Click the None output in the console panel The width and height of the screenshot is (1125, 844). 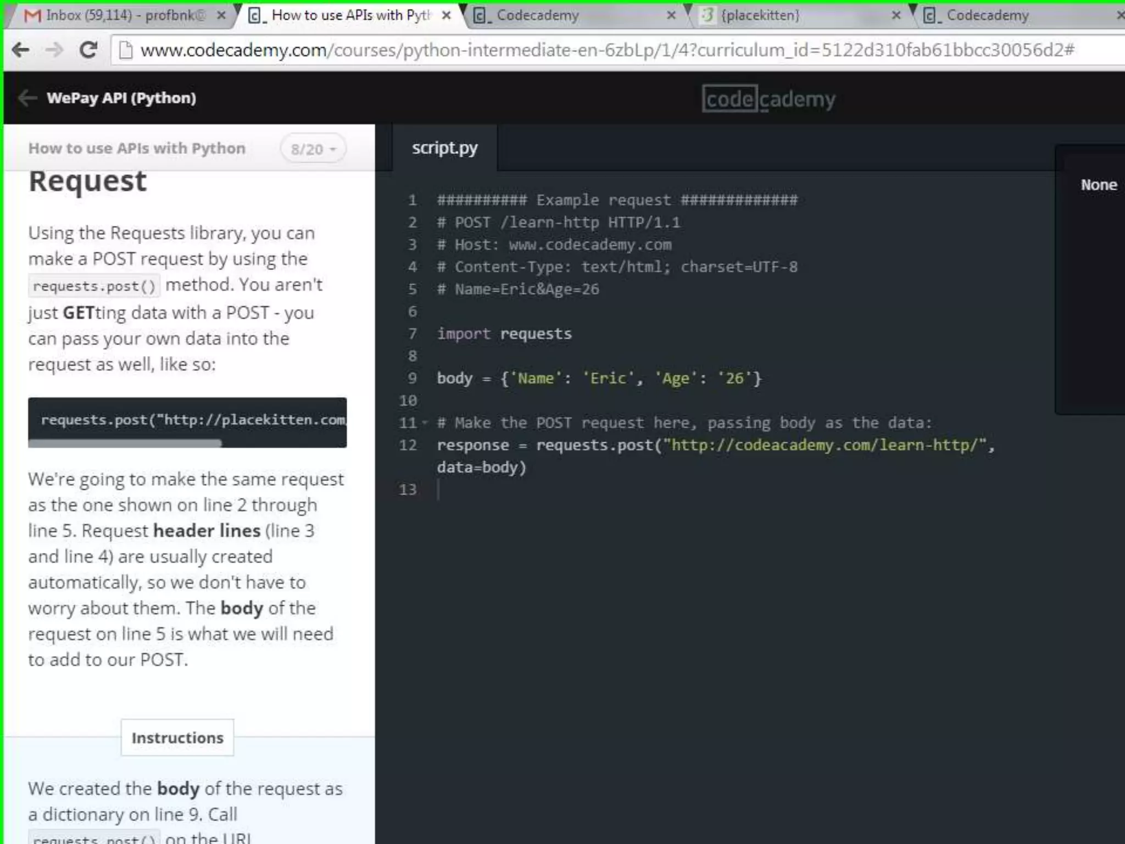point(1099,185)
